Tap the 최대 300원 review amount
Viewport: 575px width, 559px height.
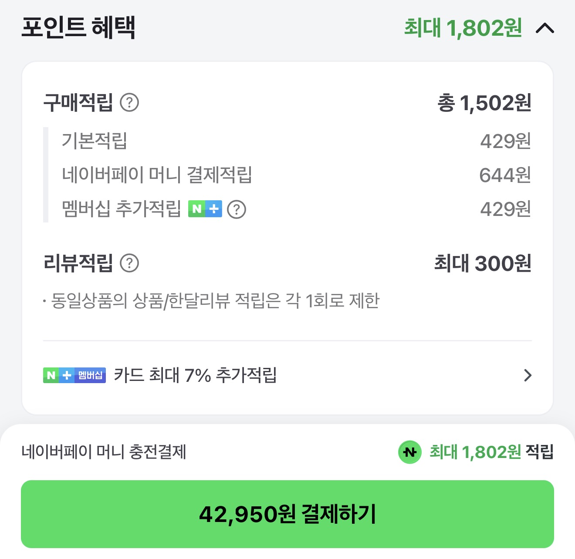coord(482,263)
